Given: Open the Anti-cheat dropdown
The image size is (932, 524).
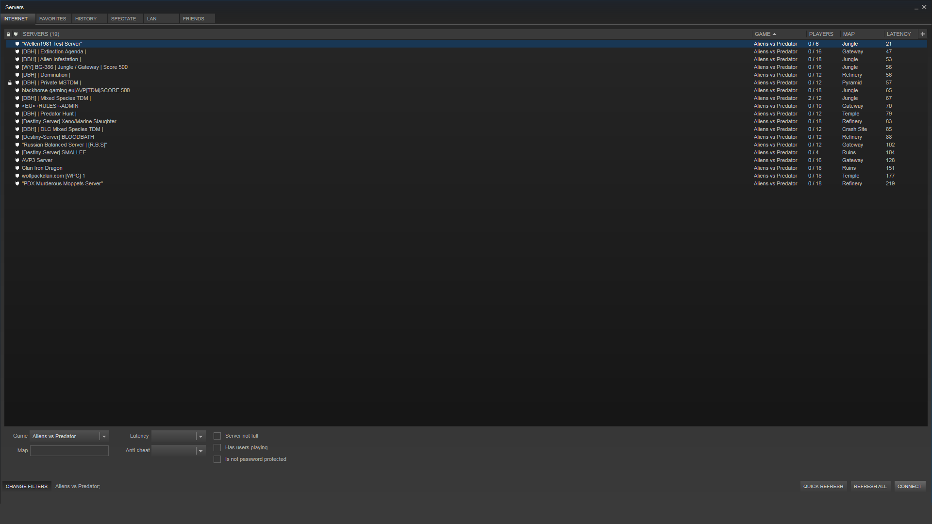Looking at the screenshot, I should coord(200,451).
